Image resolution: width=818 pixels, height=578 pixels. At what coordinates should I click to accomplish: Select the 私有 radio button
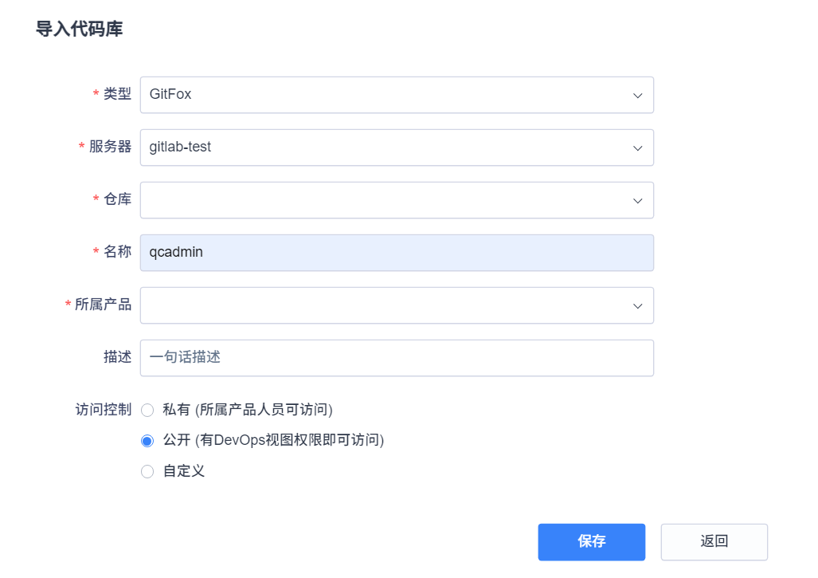(147, 411)
